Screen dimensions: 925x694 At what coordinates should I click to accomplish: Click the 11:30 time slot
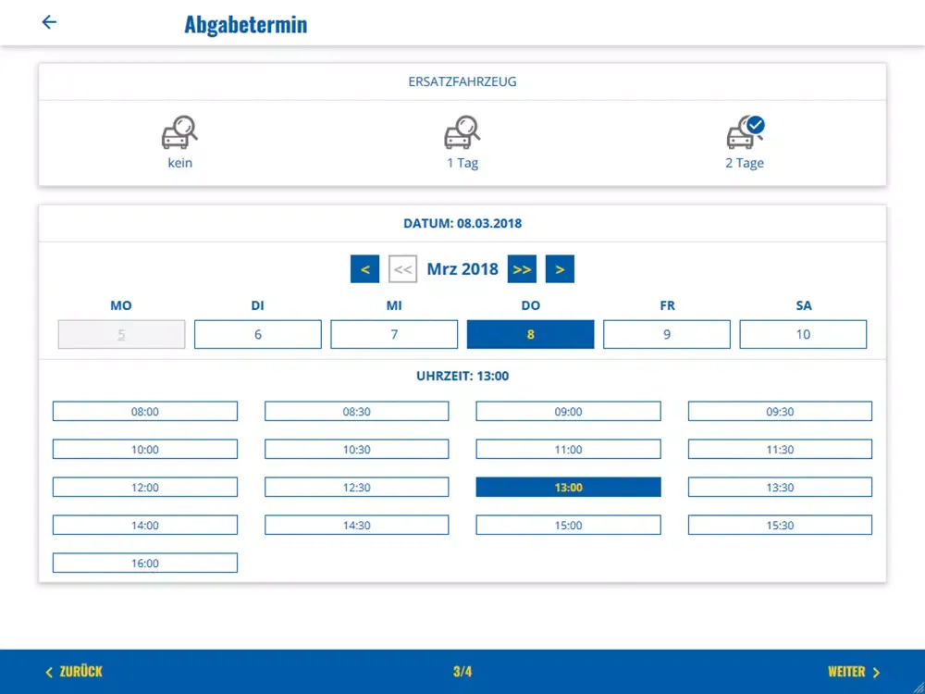pyautogui.click(x=780, y=449)
